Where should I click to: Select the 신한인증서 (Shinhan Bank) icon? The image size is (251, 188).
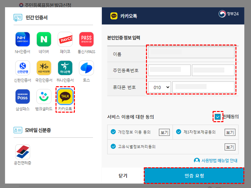pos(23,68)
